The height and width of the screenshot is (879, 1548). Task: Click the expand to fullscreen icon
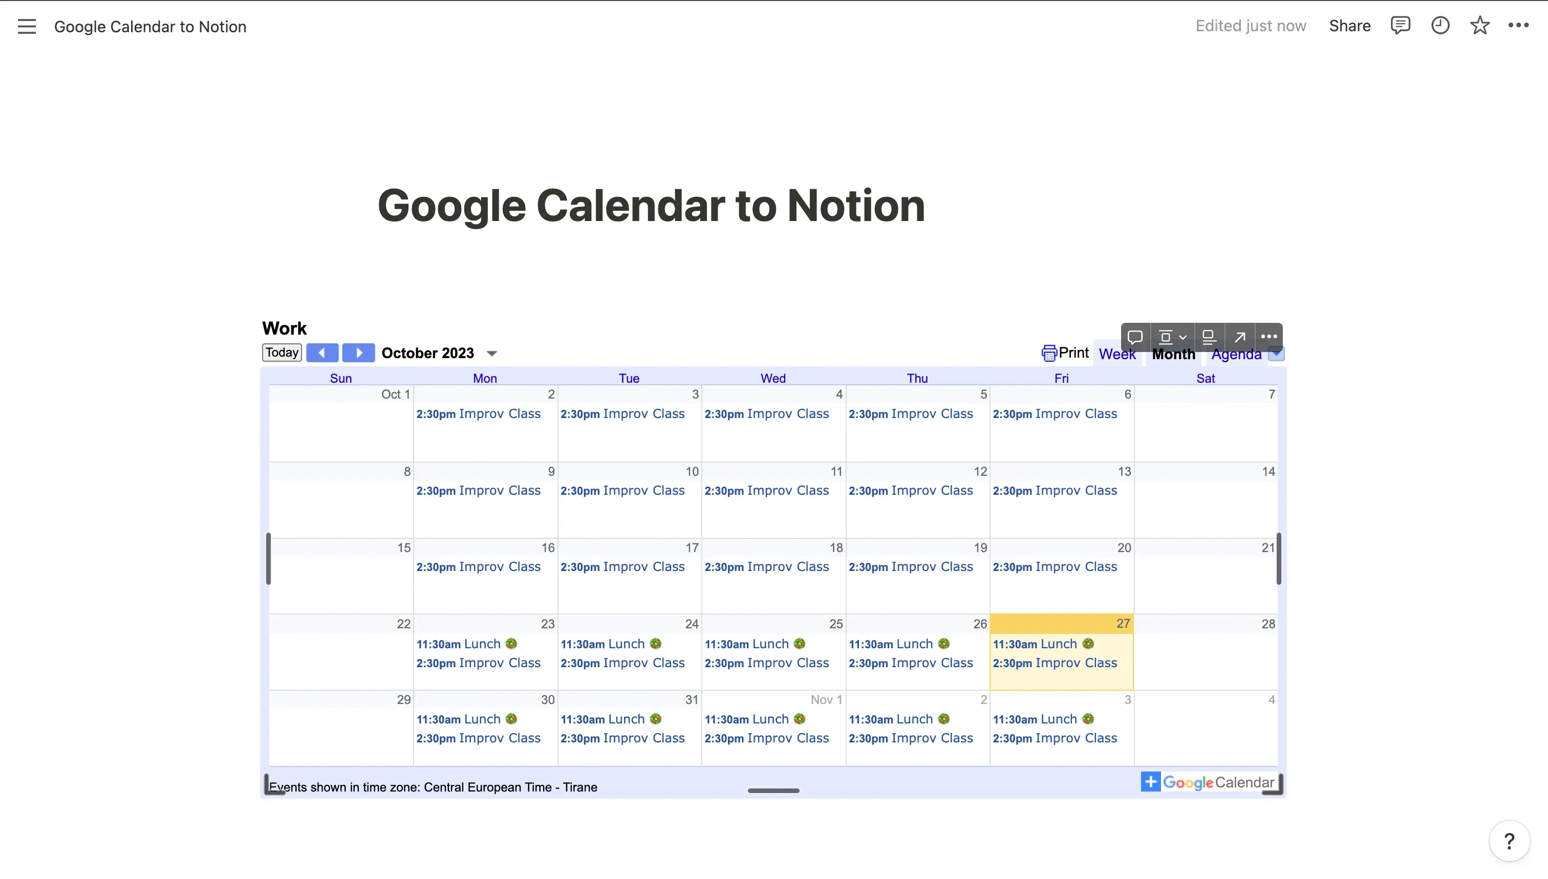[1239, 337]
